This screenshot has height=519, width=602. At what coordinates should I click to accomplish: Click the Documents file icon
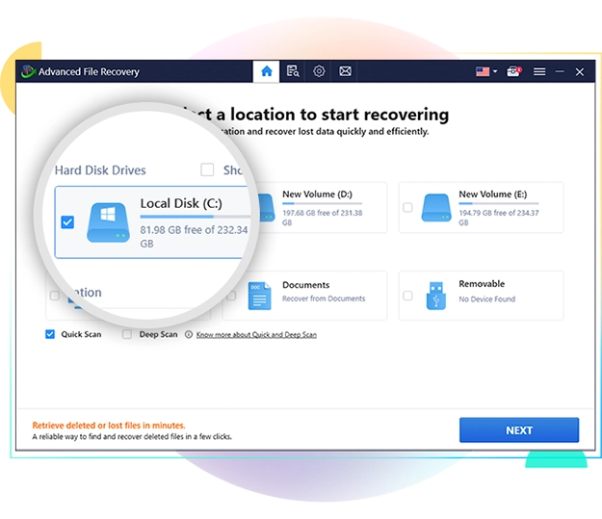(259, 296)
